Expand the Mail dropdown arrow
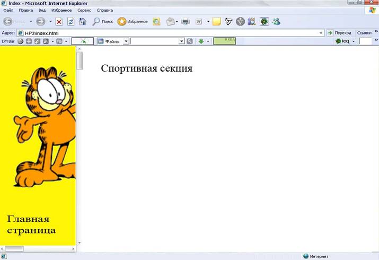 [177, 22]
